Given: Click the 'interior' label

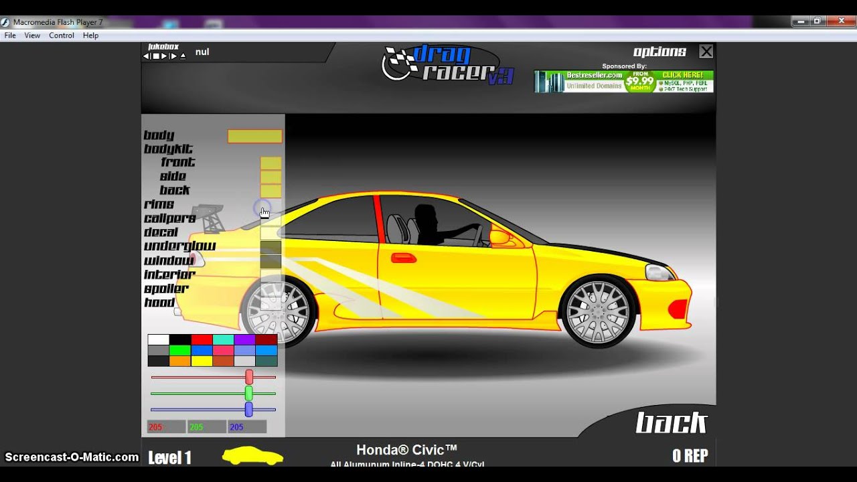Looking at the screenshot, I should (x=169, y=275).
